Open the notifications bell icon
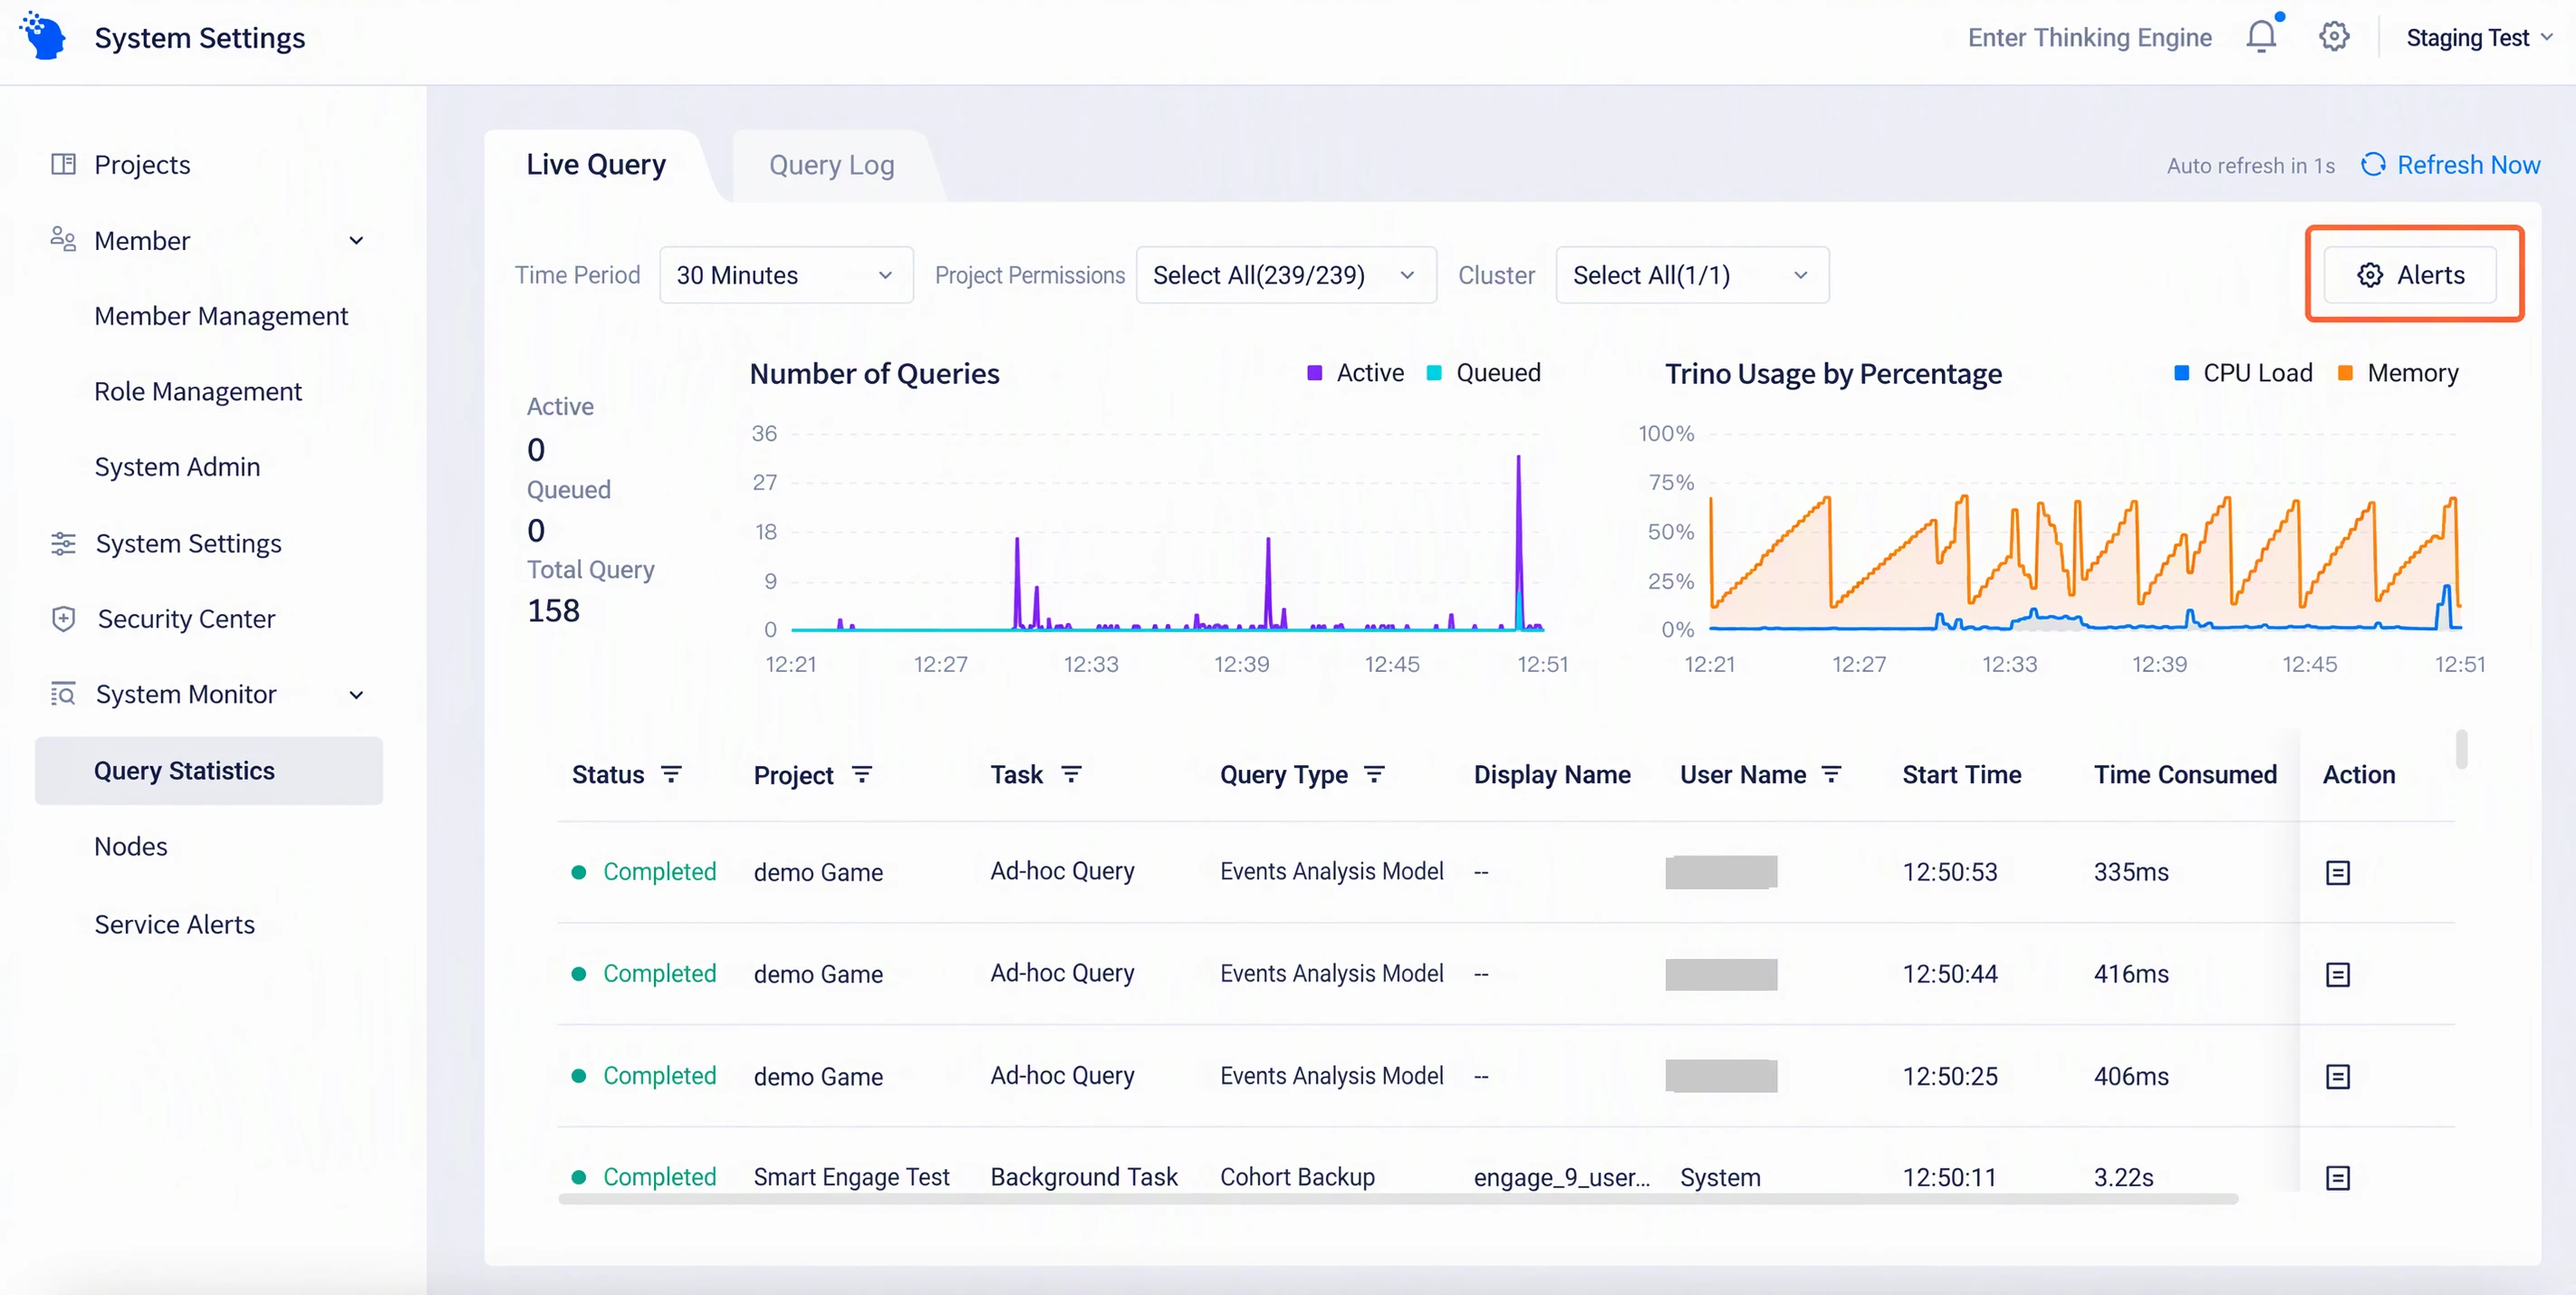This screenshot has height=1295, width=2576. 2261,37
